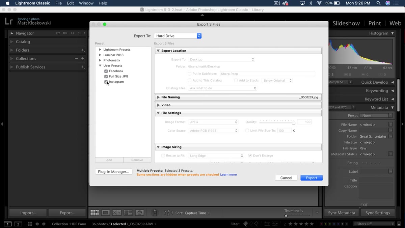
Task: Click main window display icon '1'
Action: [x=7, y=224]
